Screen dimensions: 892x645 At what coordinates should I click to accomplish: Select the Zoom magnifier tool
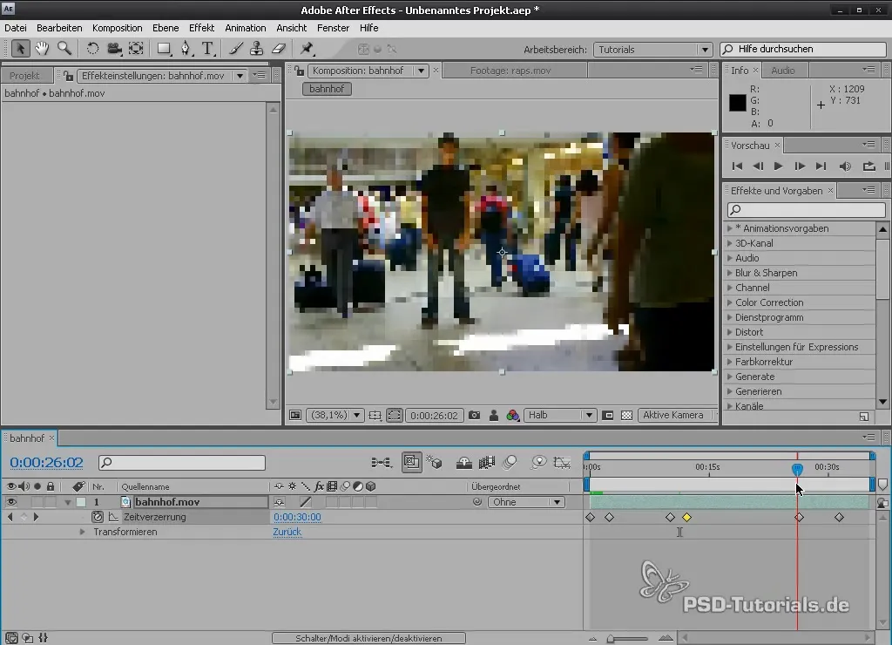click(x=64, y=49)
